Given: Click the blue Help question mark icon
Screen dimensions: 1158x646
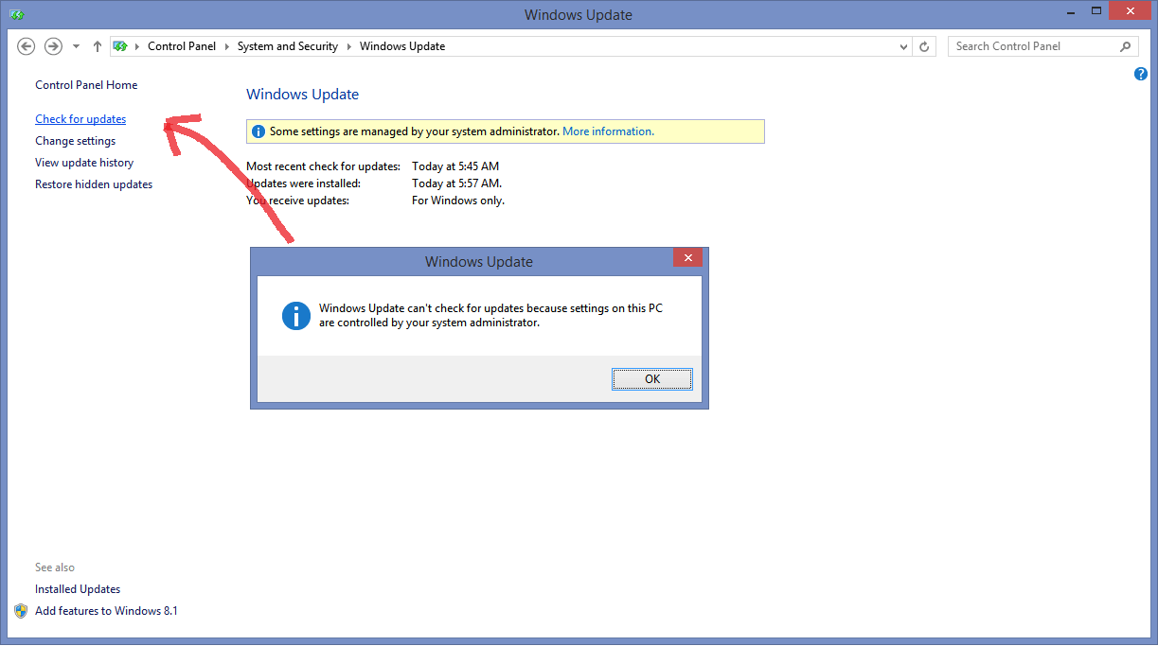Looking at the screenshot, I should (1140, 75).
